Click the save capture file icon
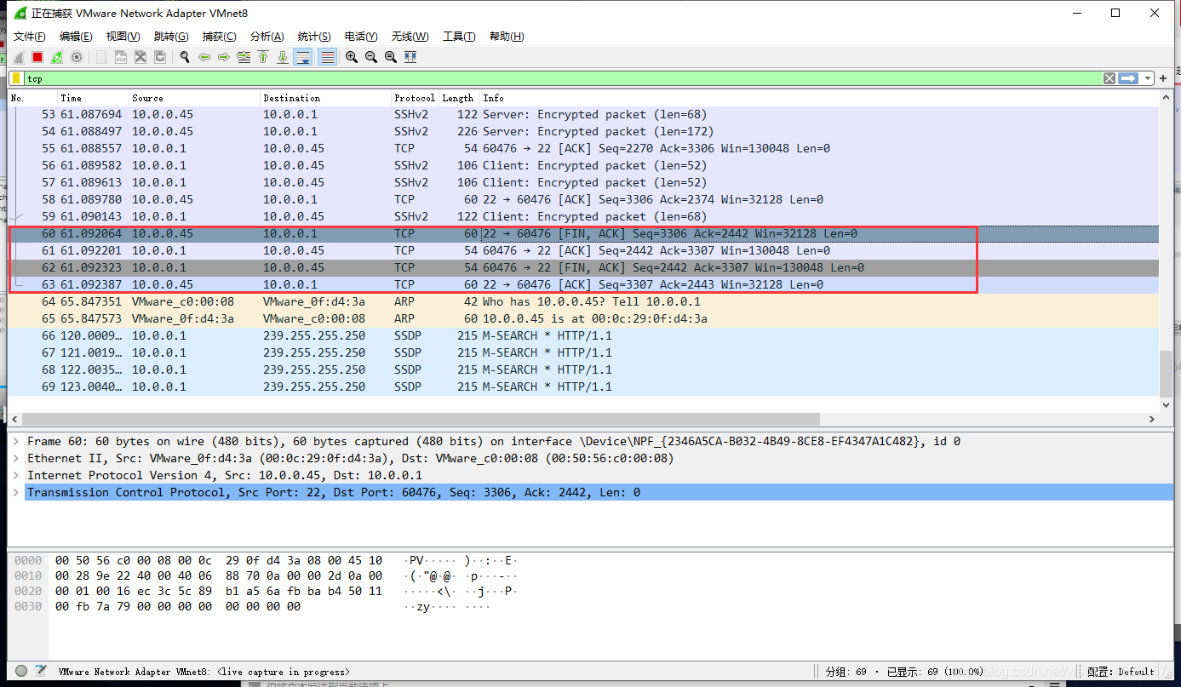The image size is (1181, 687). pyautogui.click(x=121, y=57)
